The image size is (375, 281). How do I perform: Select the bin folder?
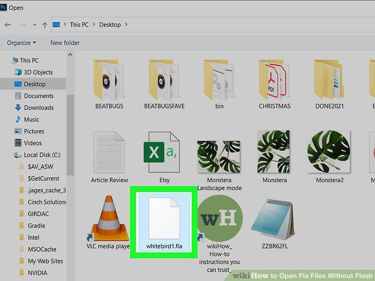click(219, 84)
